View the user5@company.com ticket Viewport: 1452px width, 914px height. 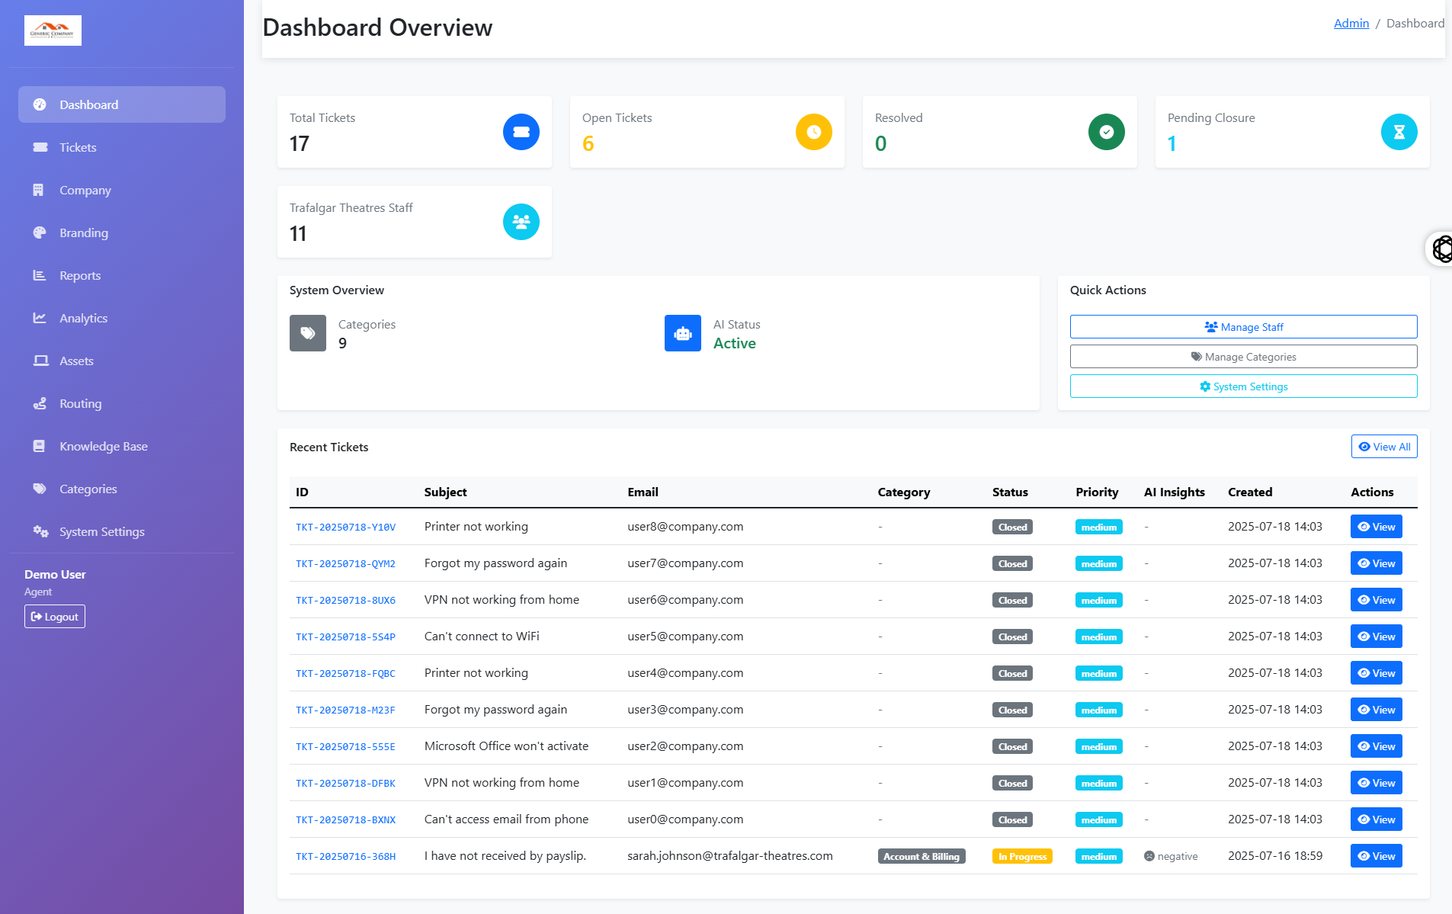click(x=1376, y=637)
